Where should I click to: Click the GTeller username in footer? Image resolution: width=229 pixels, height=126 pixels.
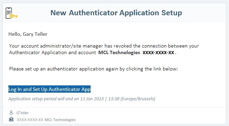[23, 113]
